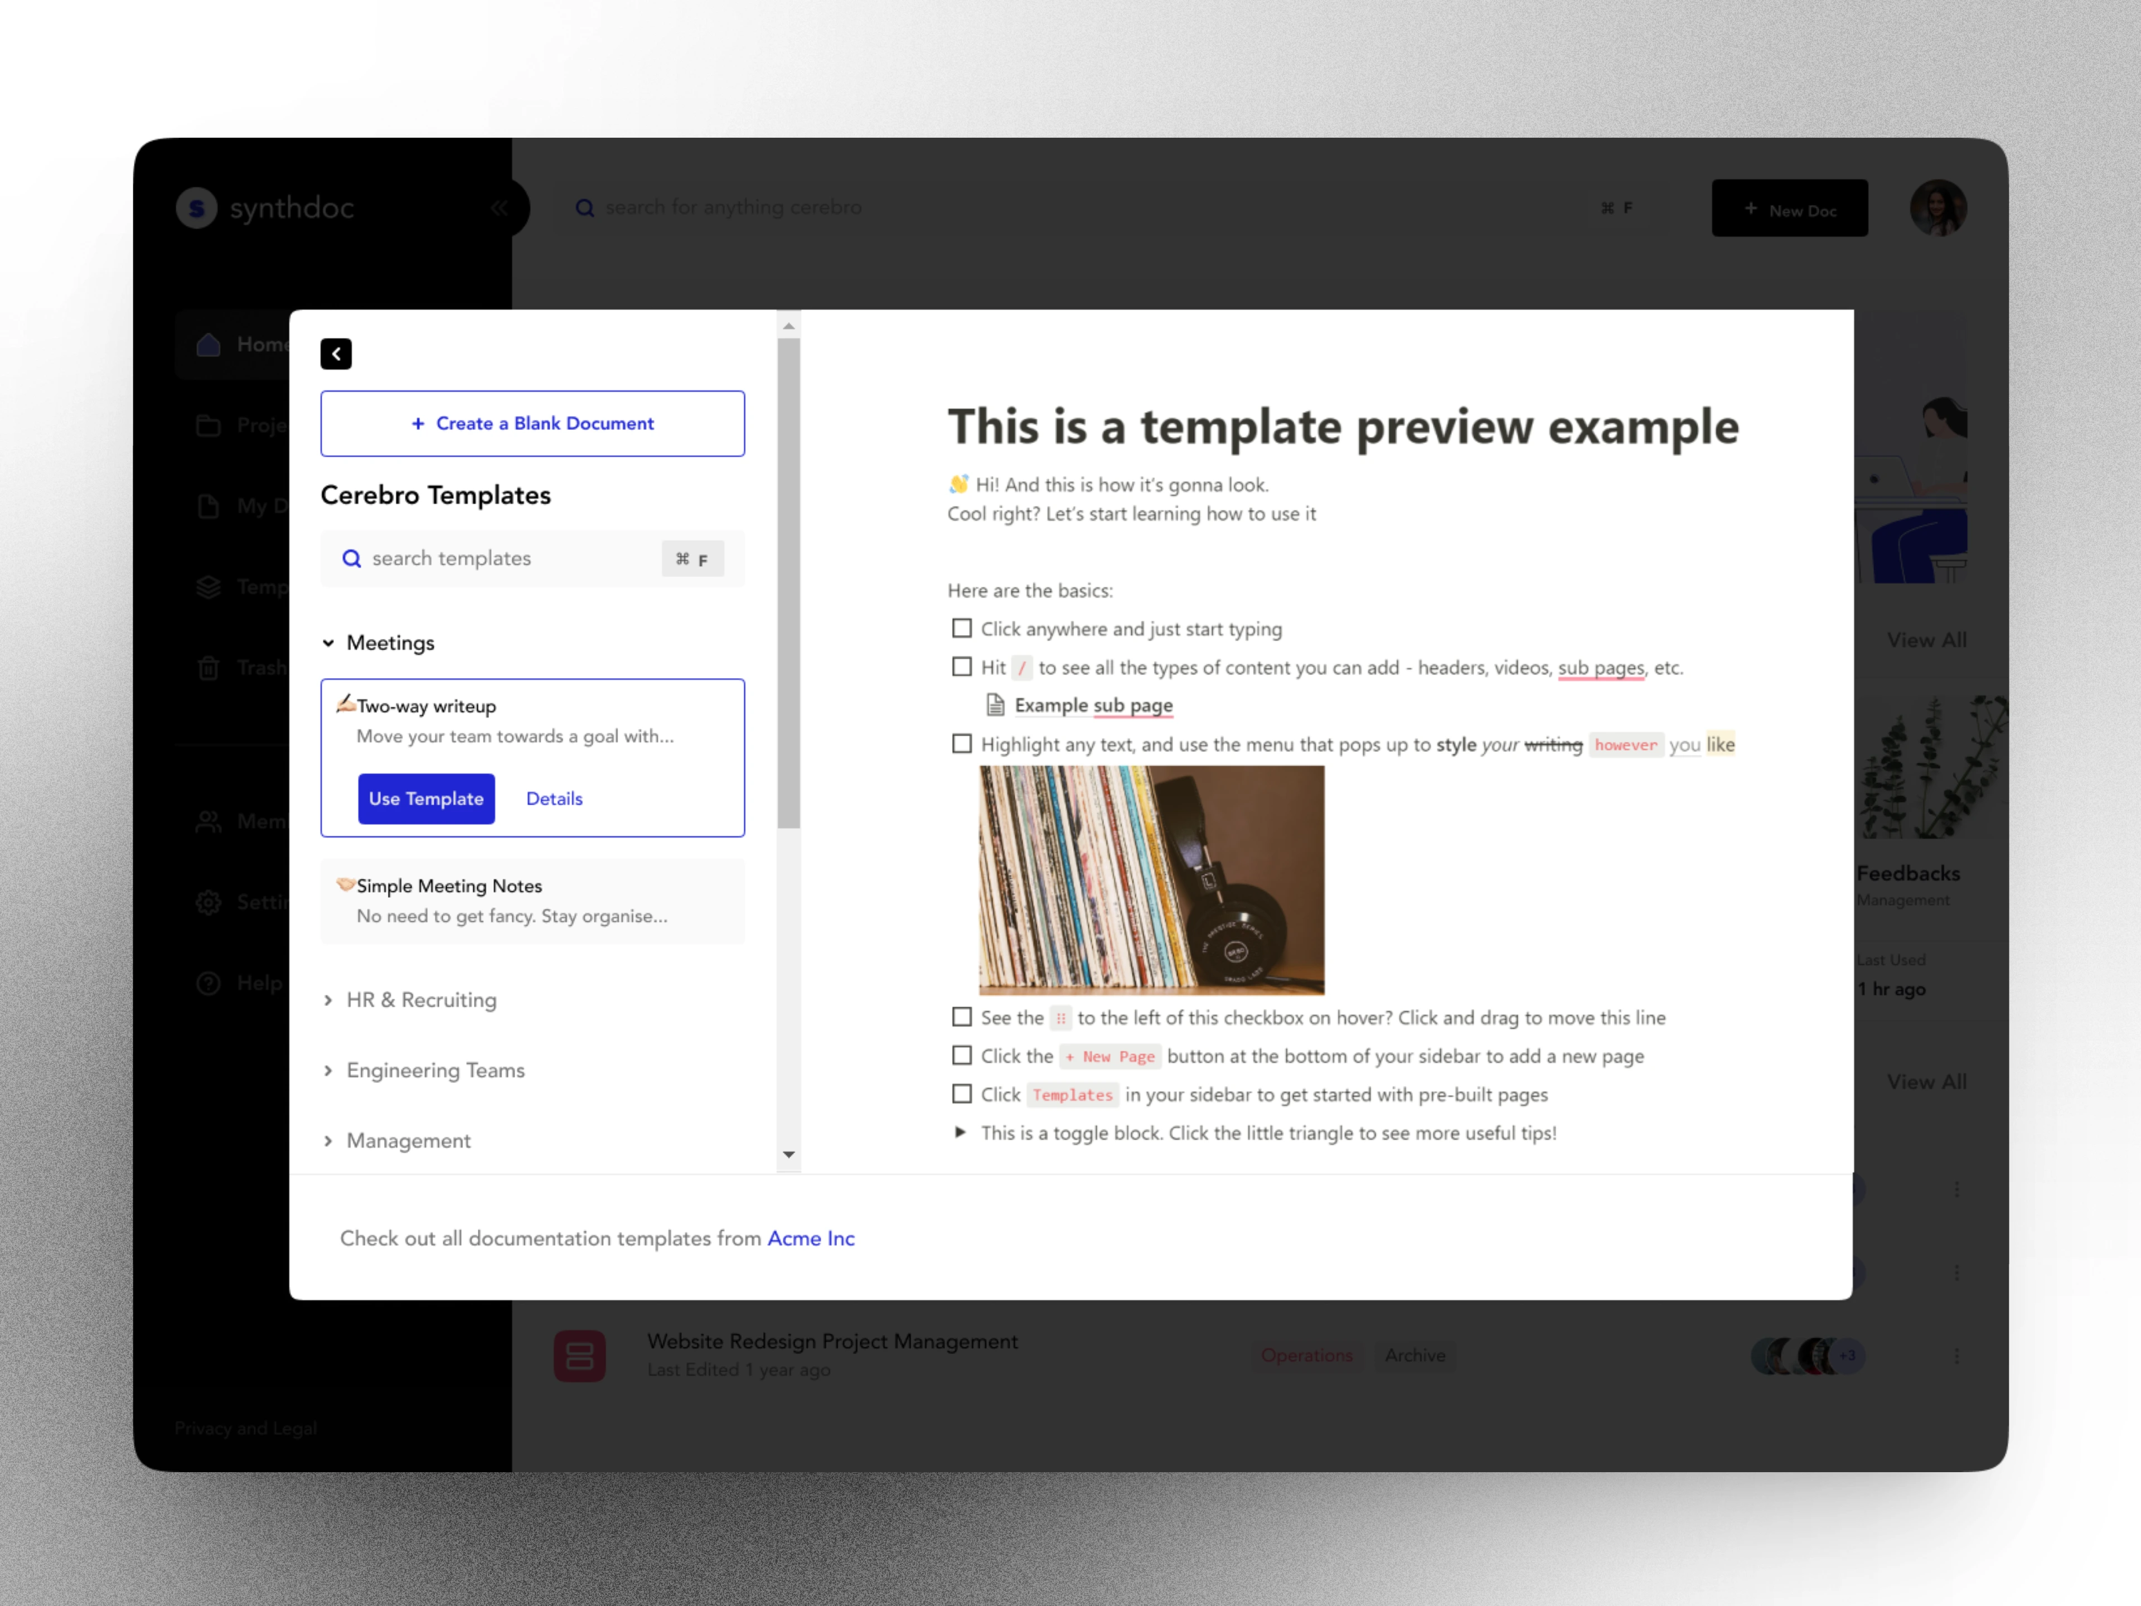
Task: Click the back arrow navigation icon
Action: click(336, 352)
